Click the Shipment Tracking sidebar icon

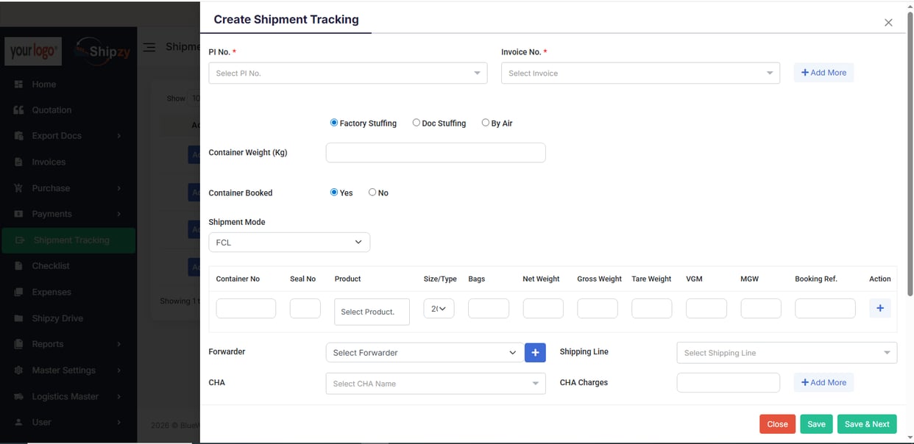click(x=20, y=240)
